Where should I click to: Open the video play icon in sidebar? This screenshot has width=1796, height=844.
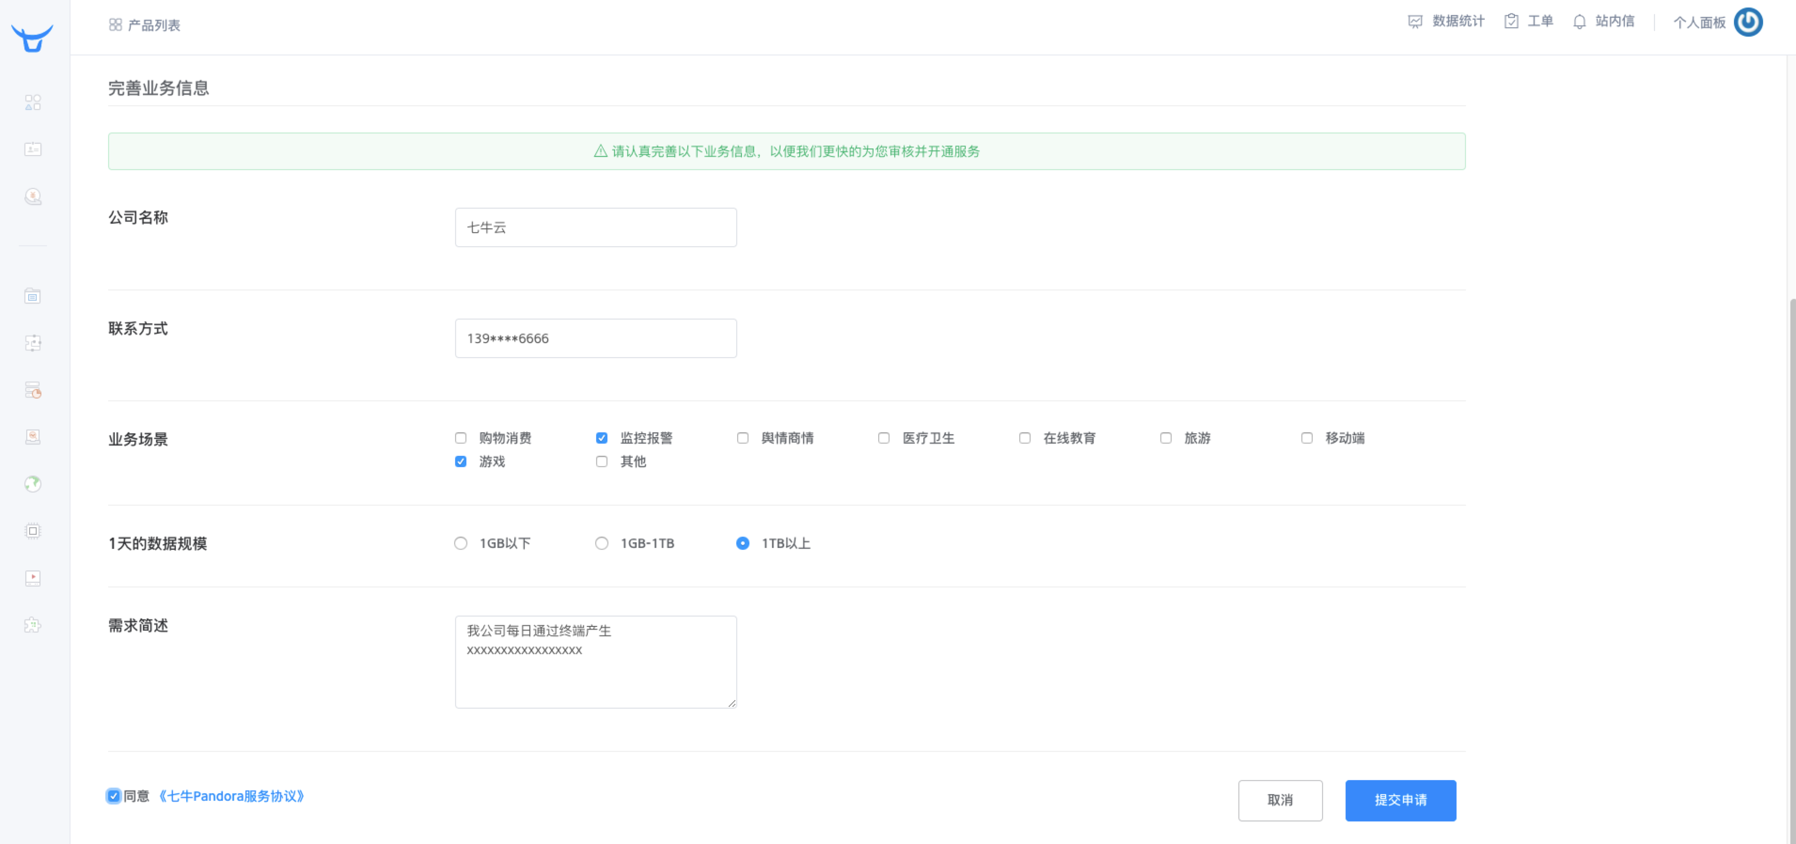(x=33, y=578)
